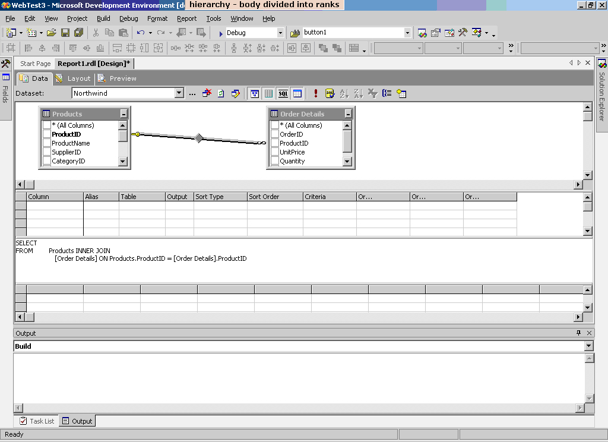Open the button1 find combo dropdown
Screen dimensions: 608x442
407,33
